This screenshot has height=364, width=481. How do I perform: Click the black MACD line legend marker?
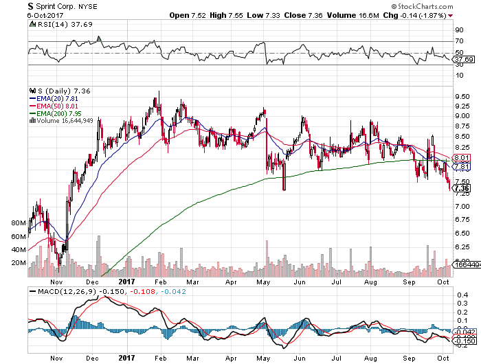coord(32,292)
